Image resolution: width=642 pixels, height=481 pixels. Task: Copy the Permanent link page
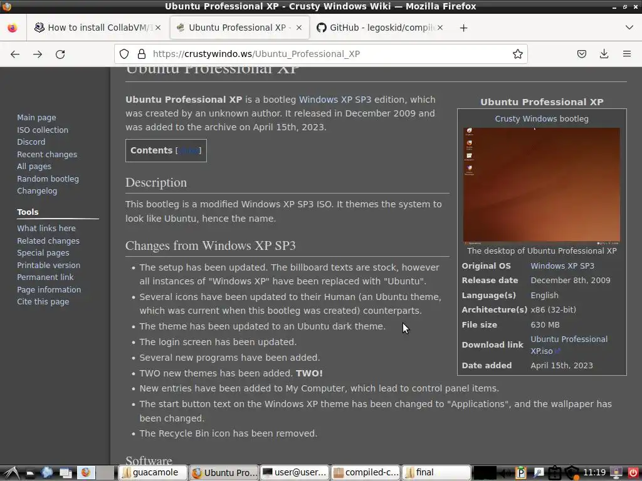[x=45, y=277]
